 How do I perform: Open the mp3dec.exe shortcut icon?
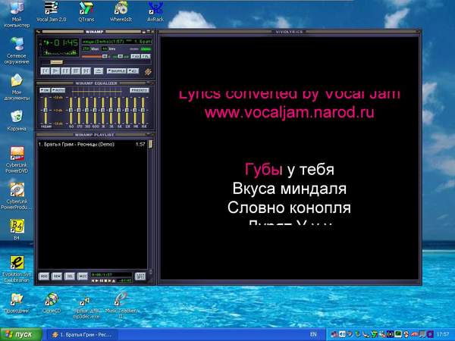point(86,308)
